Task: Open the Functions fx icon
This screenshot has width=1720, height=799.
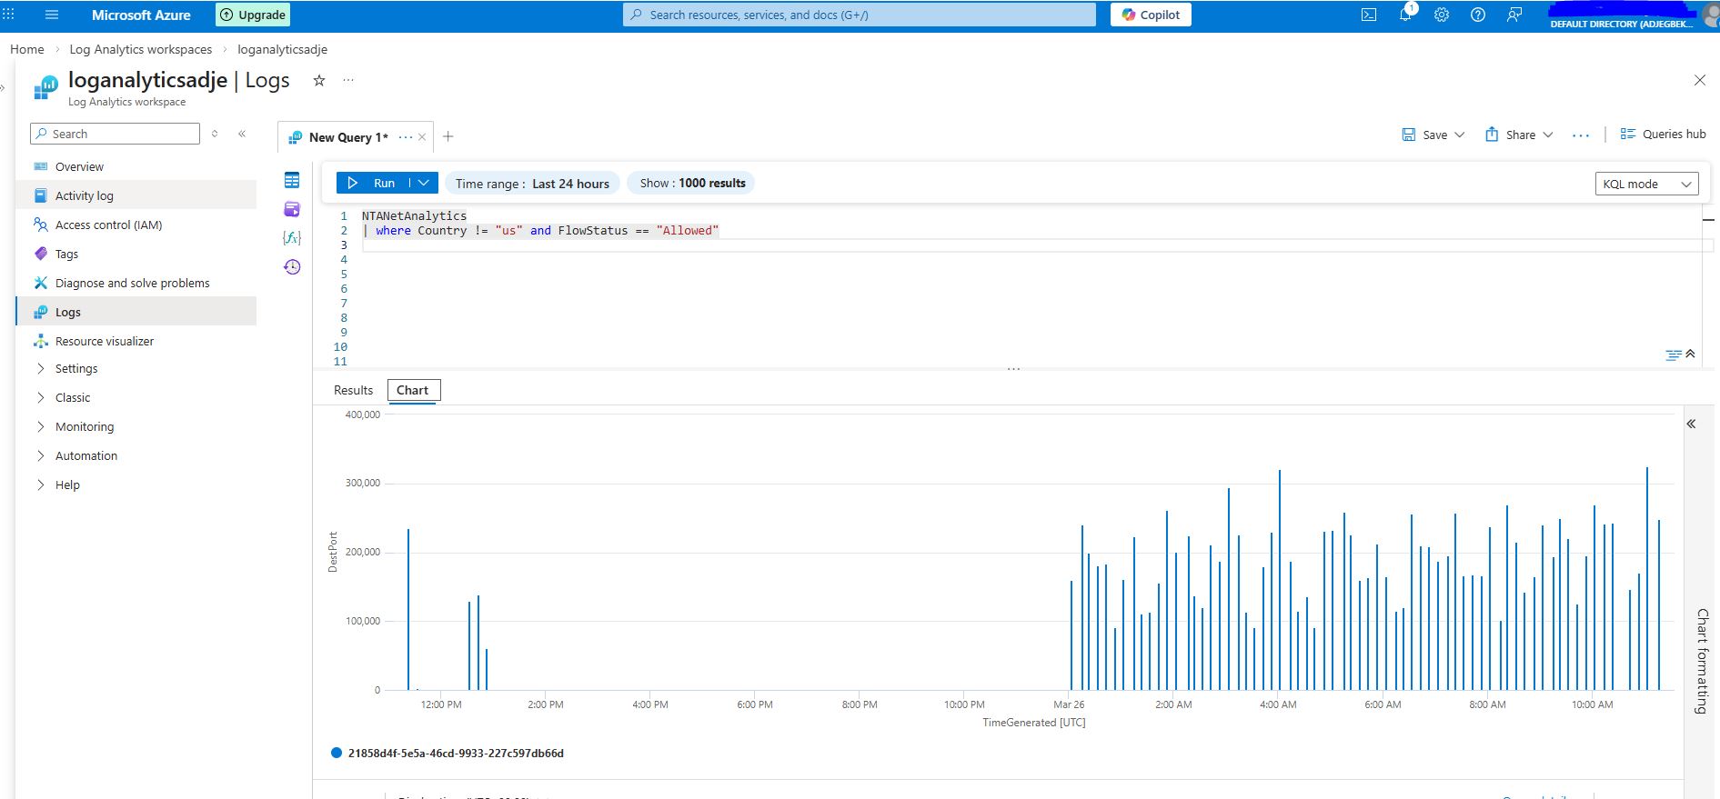Action: [292, 237]
